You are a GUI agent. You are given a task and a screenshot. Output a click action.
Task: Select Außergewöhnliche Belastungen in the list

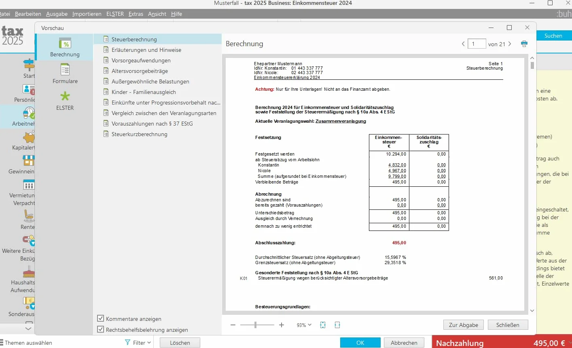click(x=158, y=81)
